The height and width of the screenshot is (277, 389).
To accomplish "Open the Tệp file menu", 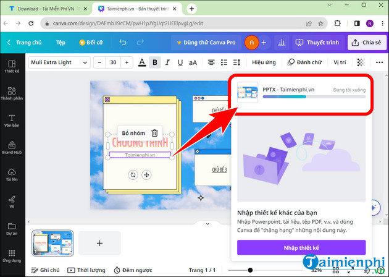I will [61, 43].
